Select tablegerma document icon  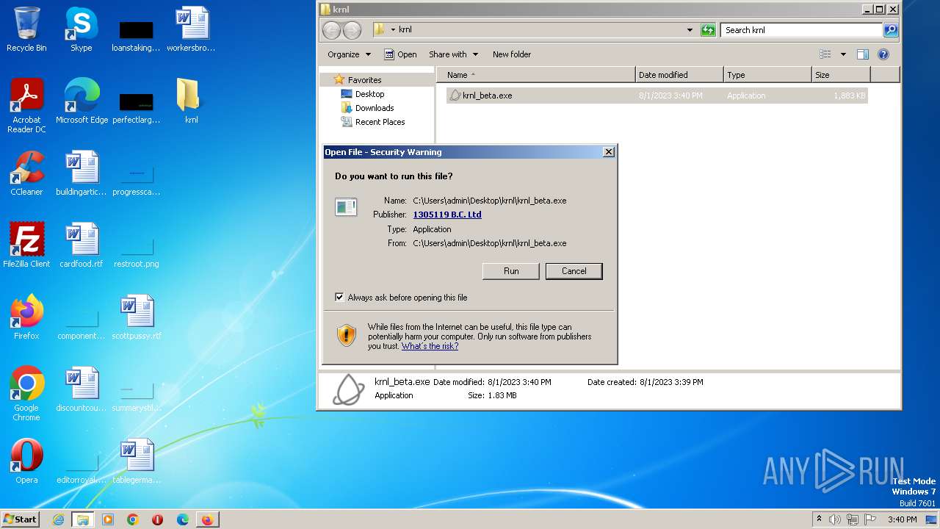point(137,461)
